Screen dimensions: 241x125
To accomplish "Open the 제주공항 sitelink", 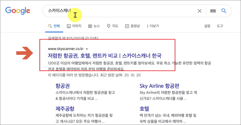I will click(65, 109).
